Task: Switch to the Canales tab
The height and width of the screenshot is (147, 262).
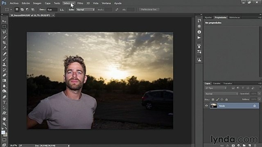Action: (x=217, y=83)
